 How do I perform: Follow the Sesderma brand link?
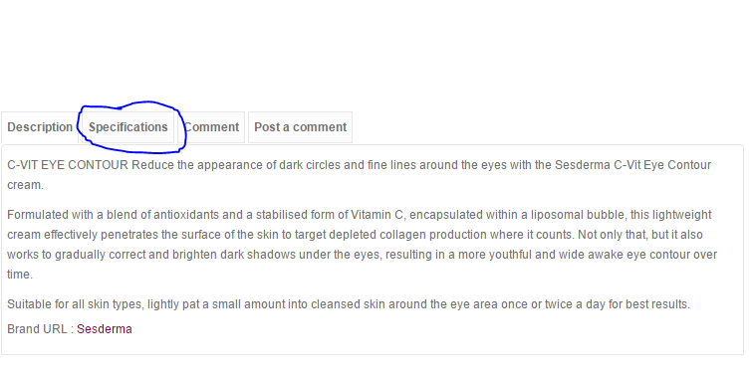click(x=105, y=329)
